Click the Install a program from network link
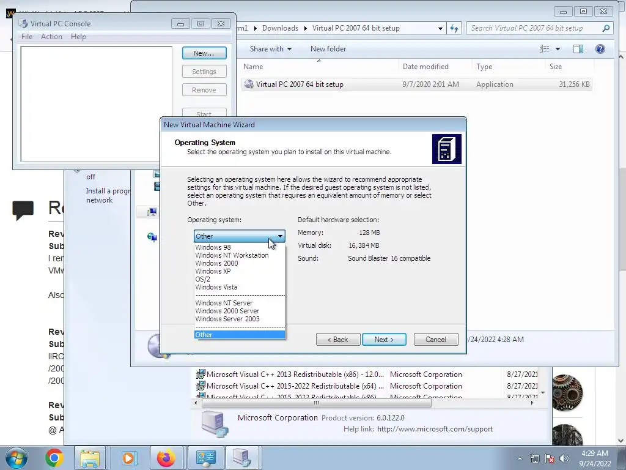Screen dimensions: 626x470 pos(108,195)
